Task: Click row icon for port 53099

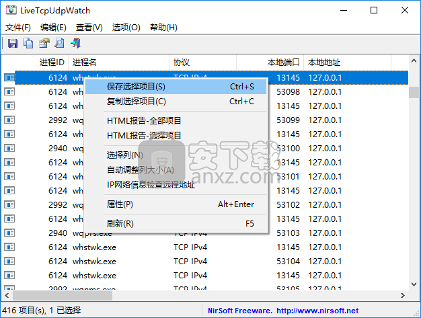Action: (x=9, y=120)
